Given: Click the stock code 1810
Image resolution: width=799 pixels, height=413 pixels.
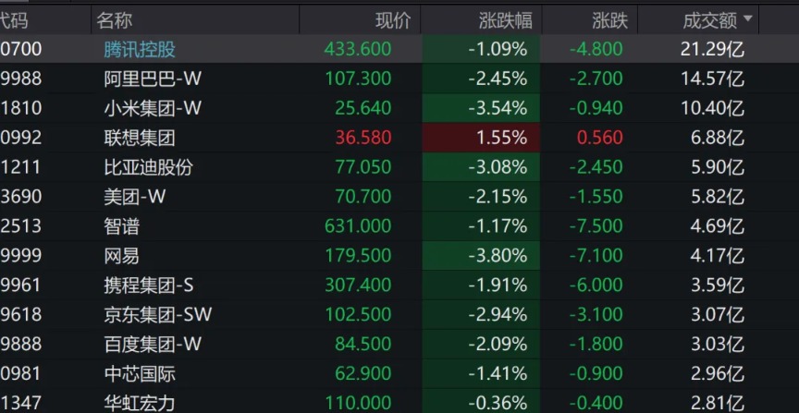Looking at the screenshot, I should [21, 108].
